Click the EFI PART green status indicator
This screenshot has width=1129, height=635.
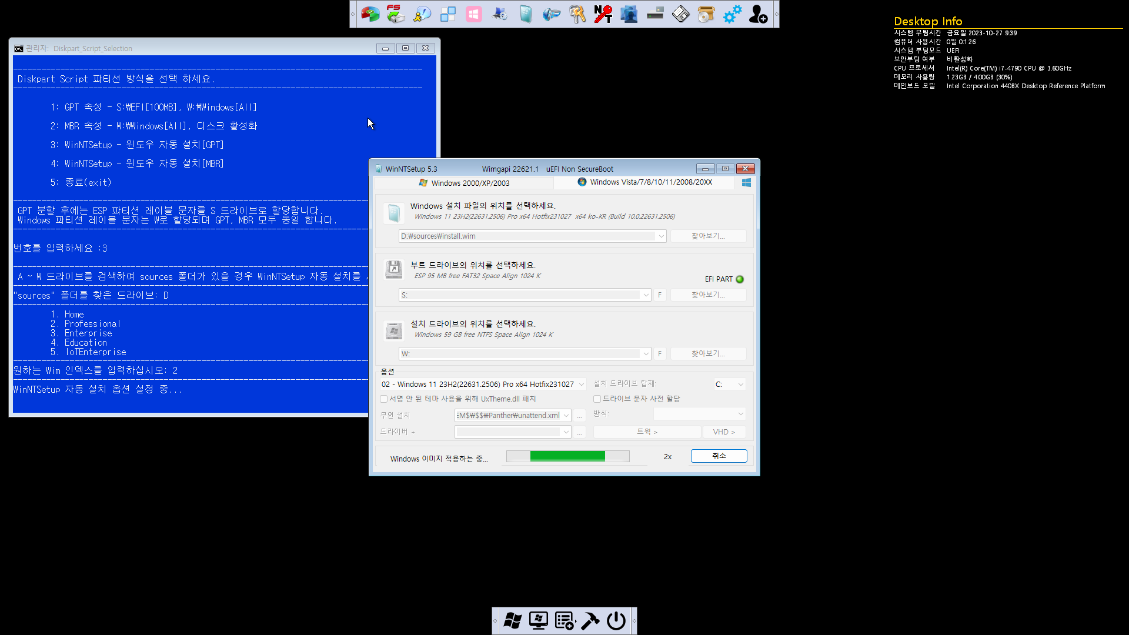[x=740, y=279]
